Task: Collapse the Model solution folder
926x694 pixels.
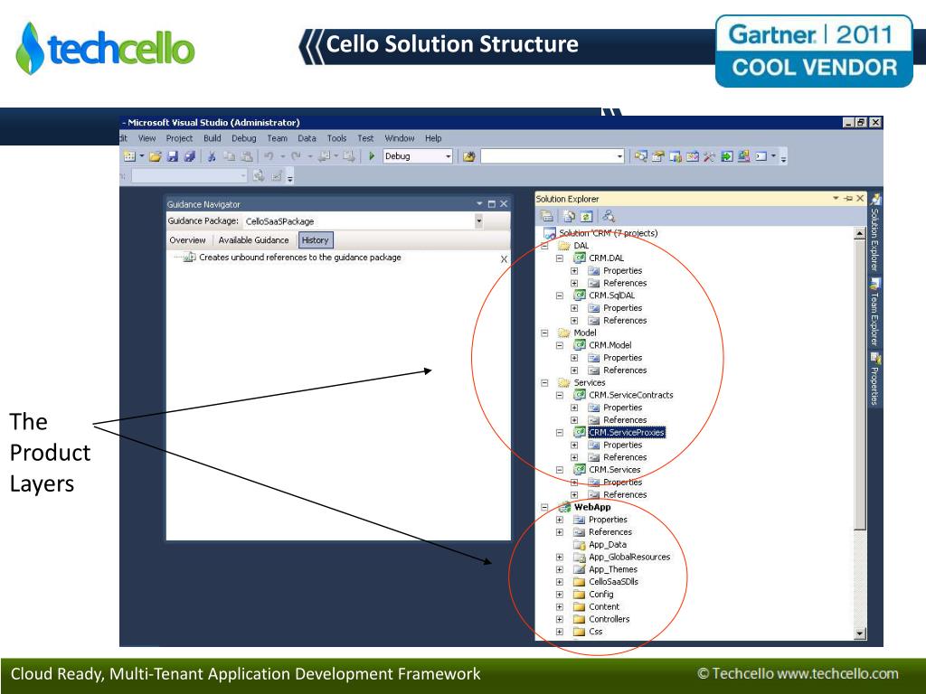Action: tap(544, 333)
